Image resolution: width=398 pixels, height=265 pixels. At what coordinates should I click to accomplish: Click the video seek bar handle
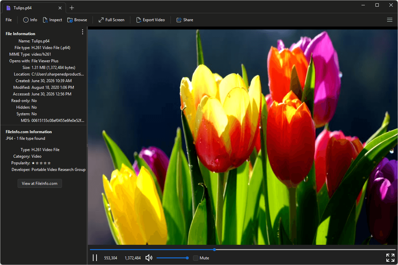point(215,249)
